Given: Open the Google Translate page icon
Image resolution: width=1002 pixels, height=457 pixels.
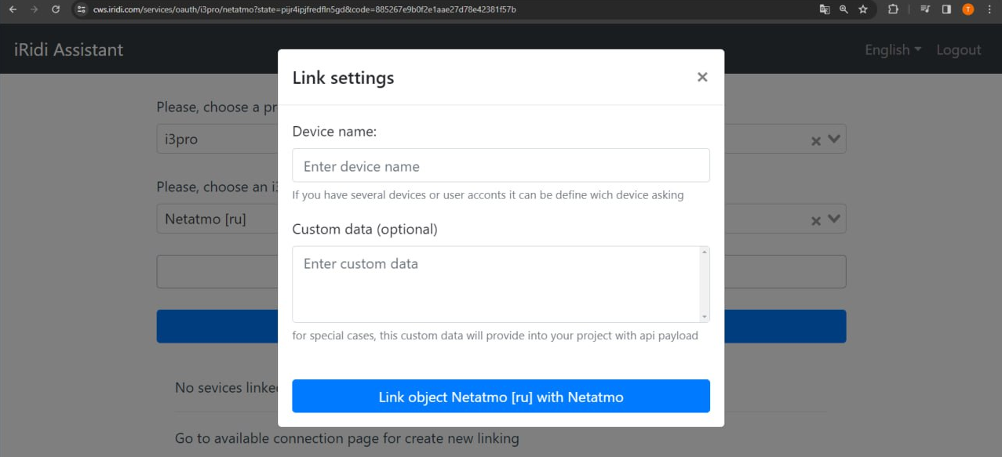Looking at the screenshot, I should 825,9.
